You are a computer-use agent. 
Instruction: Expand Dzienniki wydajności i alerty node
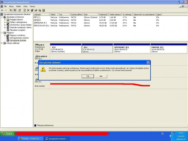tap(5, 27)
